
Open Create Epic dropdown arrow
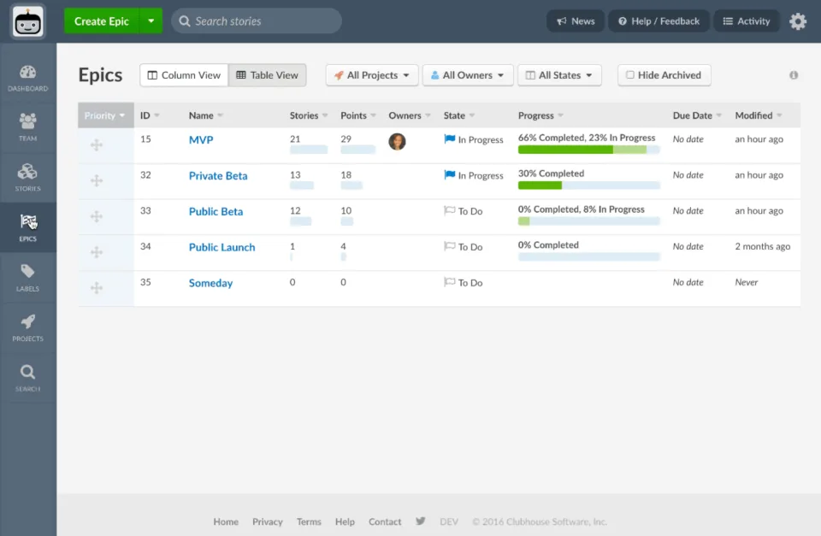pos(151,21)
